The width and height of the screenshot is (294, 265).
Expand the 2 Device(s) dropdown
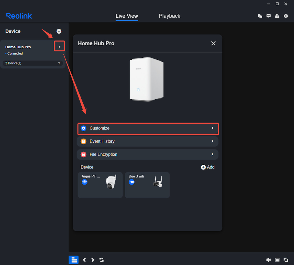click(x=33, y=63)
